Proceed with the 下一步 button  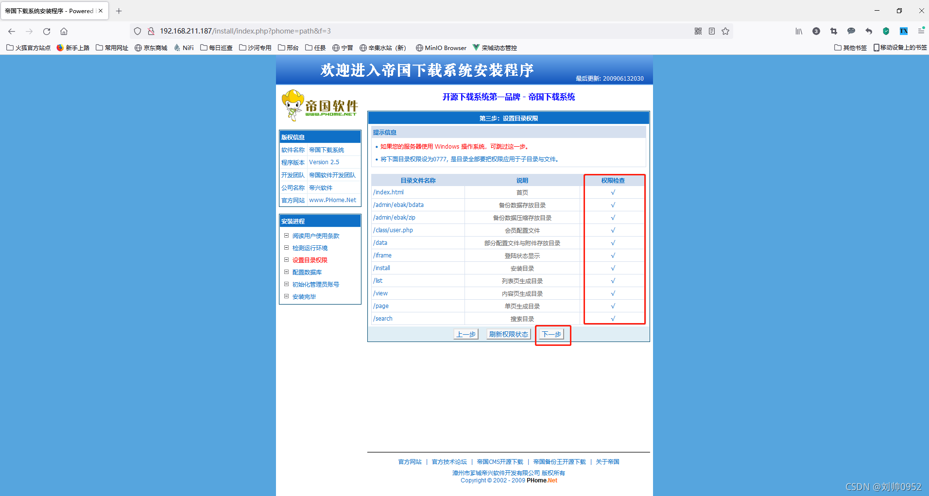coord(551,334)
